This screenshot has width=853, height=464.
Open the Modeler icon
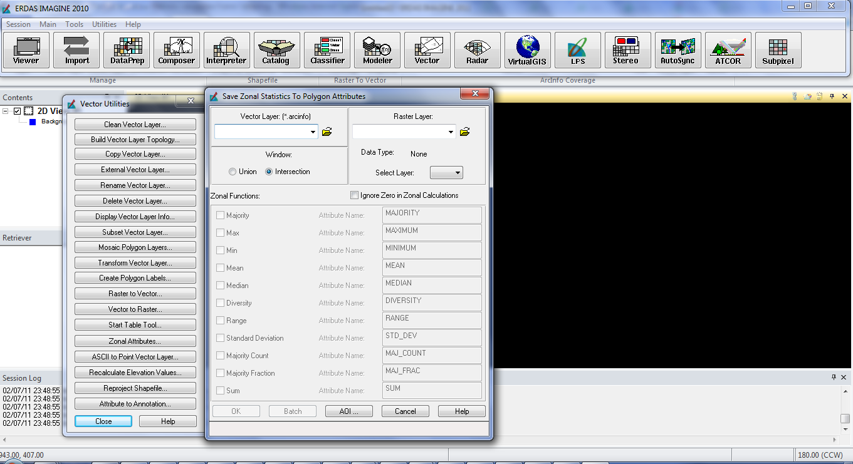pos(377,50)
